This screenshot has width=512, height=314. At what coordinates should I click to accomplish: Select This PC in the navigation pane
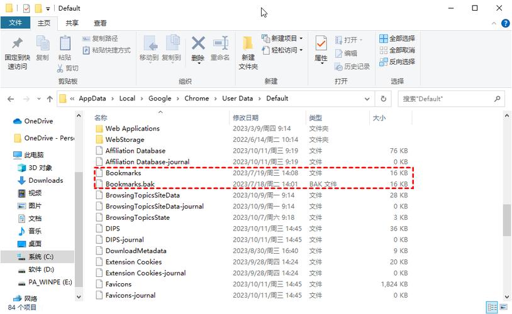tap(28, 155)
